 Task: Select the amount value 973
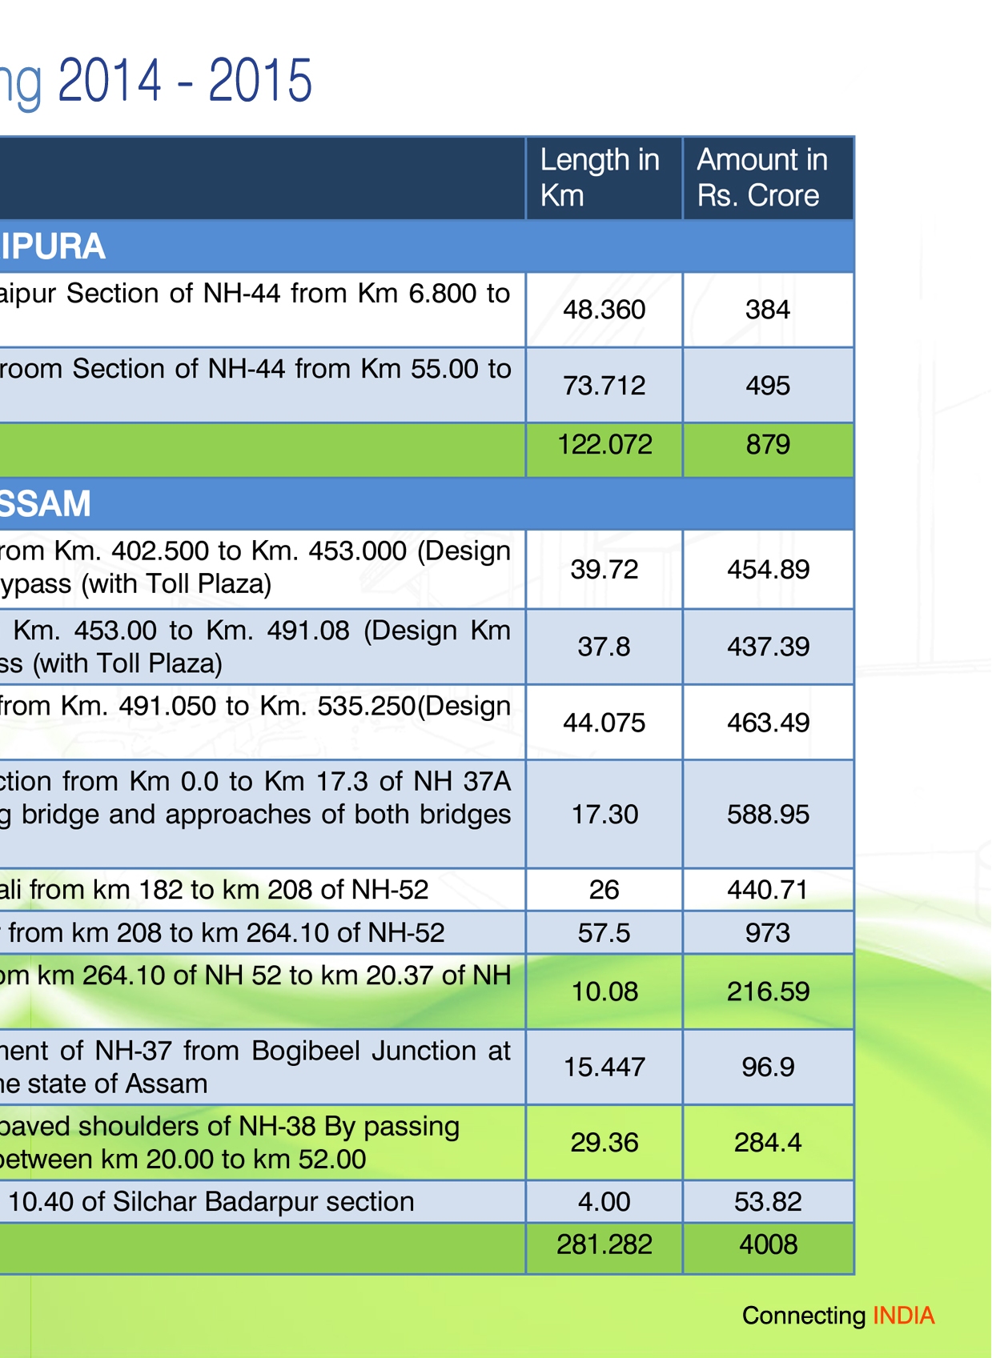[768, 933]
